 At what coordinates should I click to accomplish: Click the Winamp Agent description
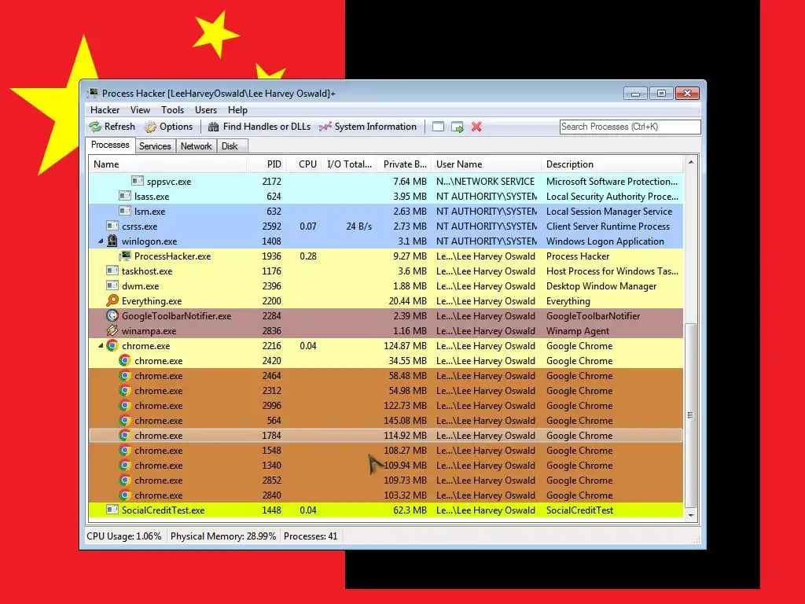(578, 331)
